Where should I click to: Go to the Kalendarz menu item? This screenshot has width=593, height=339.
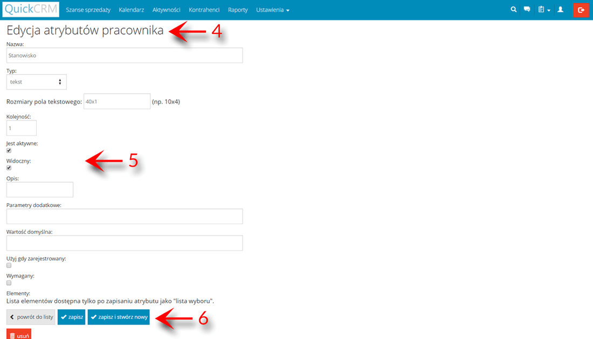[x=131, y=10]
